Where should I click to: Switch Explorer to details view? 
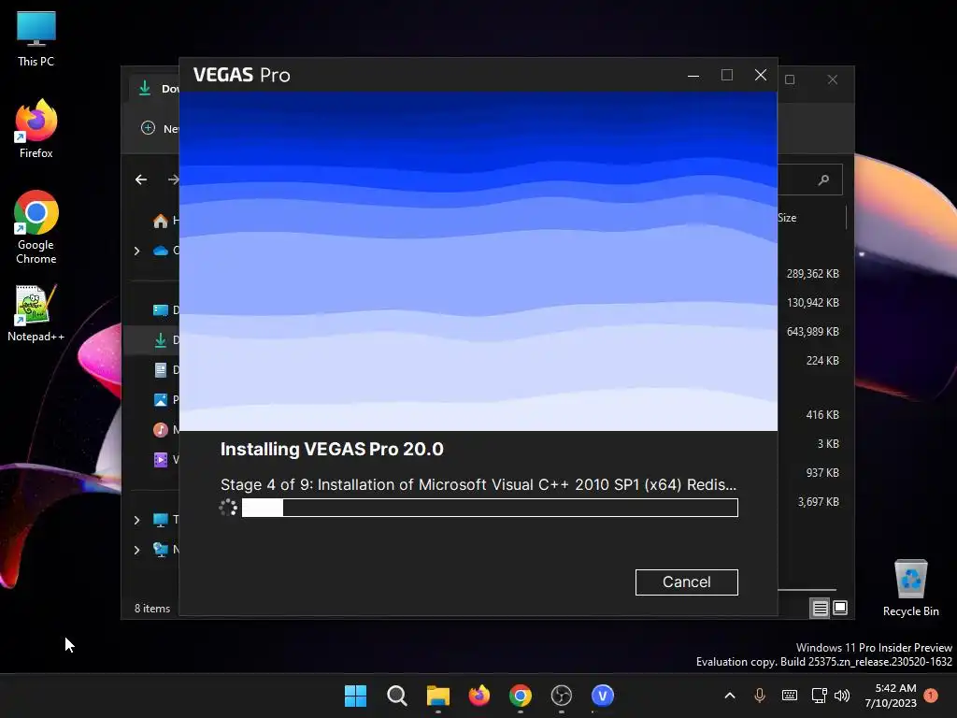(x=820, y=608)
